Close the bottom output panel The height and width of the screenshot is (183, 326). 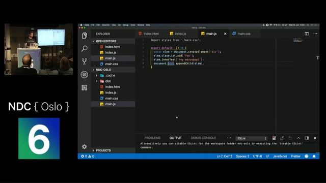[x=315, y=138]
